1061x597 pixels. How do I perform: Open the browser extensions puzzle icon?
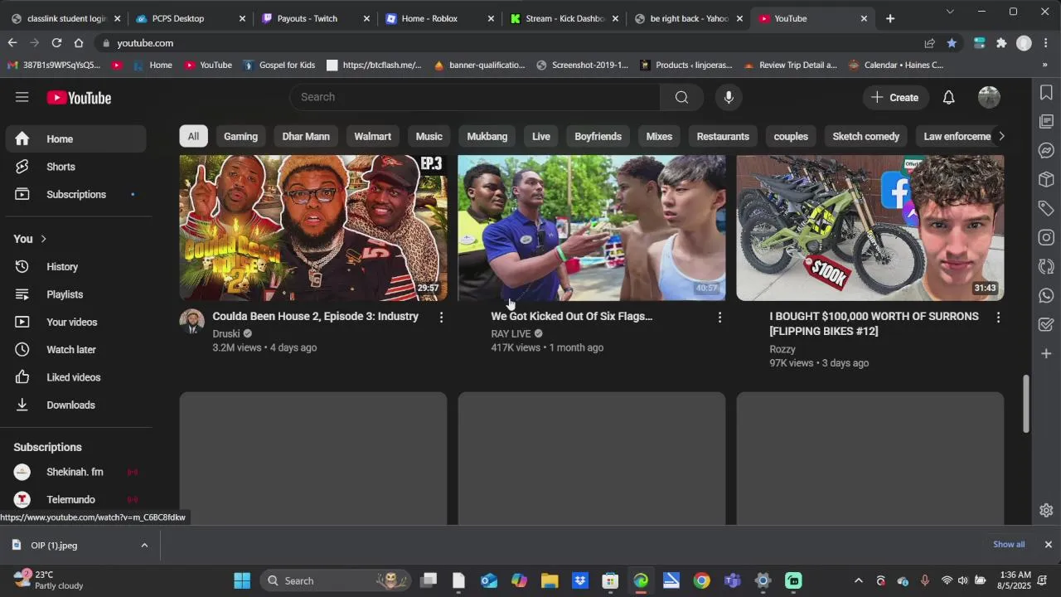(x=1001, y=43)
